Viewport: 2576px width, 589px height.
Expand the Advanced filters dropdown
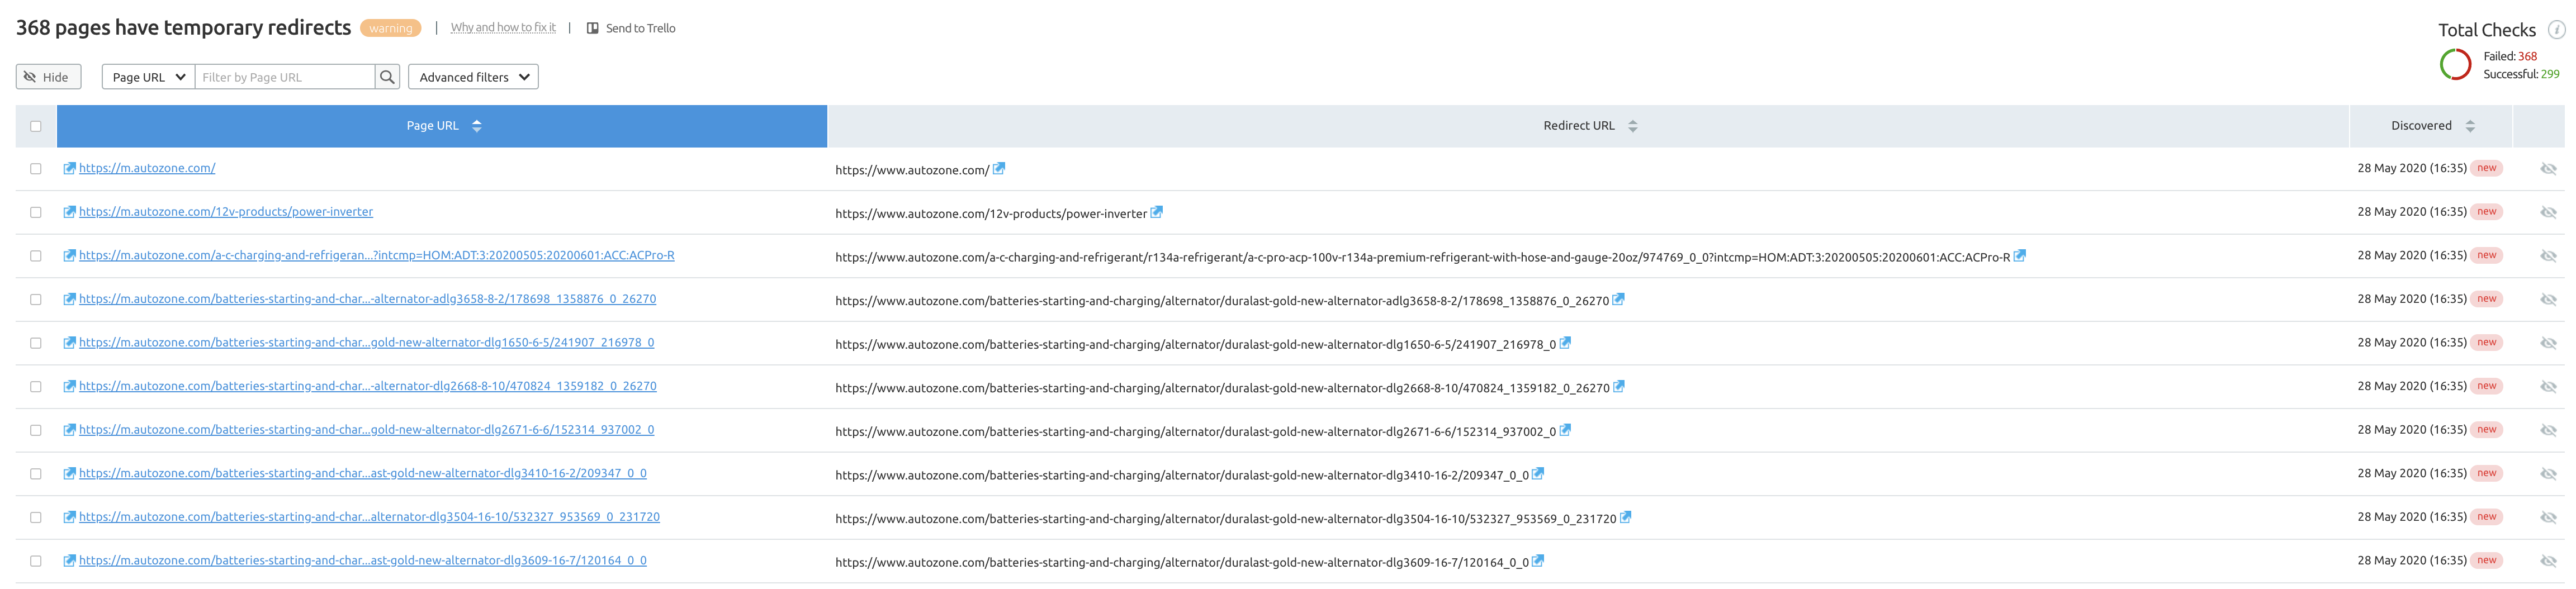coord(473,77)
